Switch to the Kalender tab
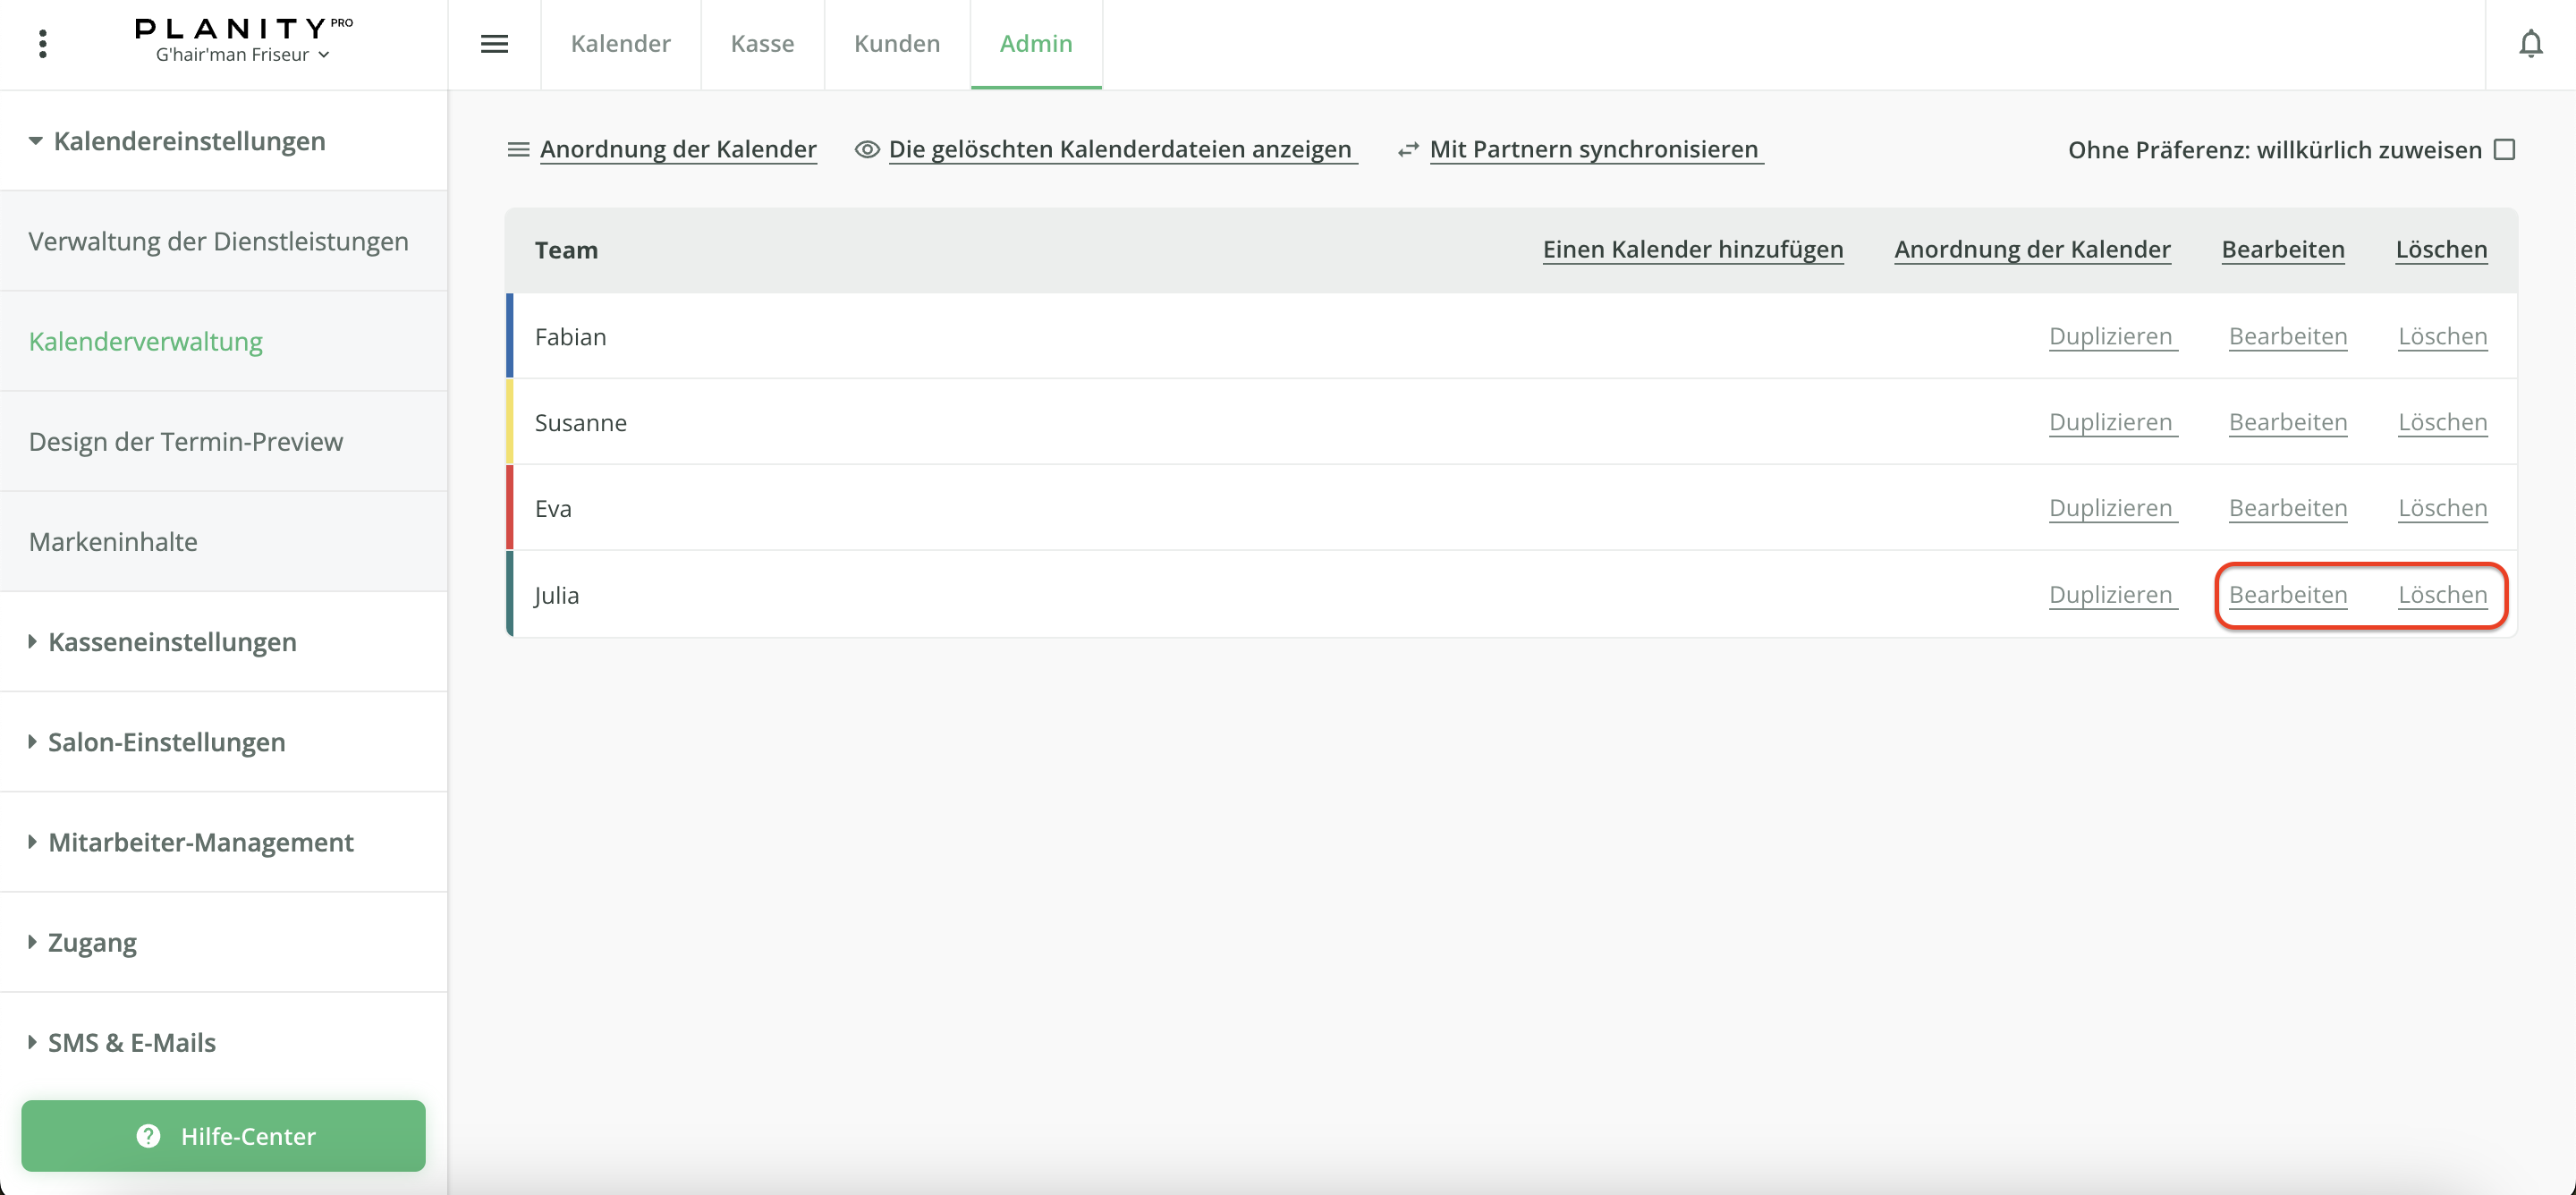 point(620,44)
